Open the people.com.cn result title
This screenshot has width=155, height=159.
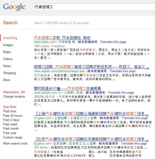(68, 89)
